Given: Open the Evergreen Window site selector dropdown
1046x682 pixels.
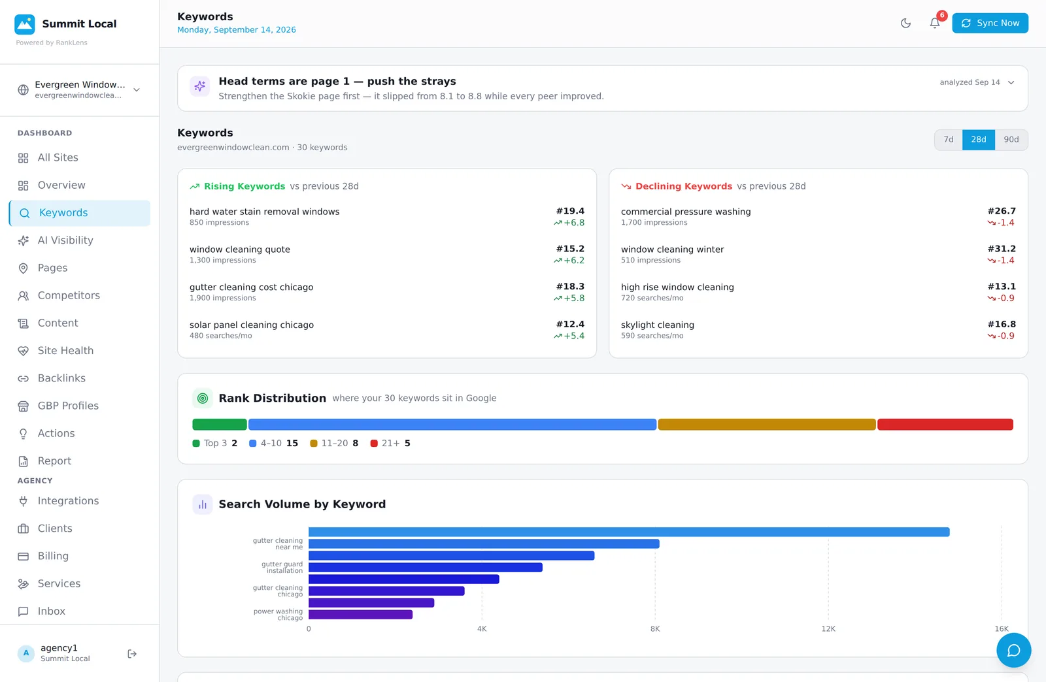Looking at the screenshot, I should click(x=79, y=89).
